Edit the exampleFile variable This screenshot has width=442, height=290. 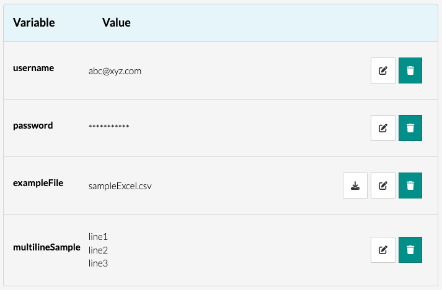pos(382,186)
